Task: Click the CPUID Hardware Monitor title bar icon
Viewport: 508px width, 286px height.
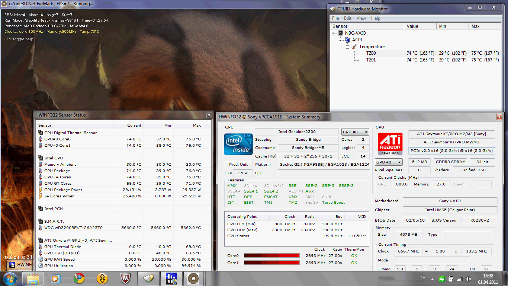Action: click(332, 9)
